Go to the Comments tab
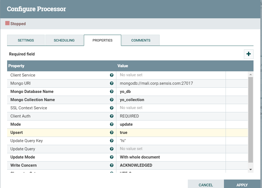Image resolution: width=262 pixels, height=188 pixels. [141, 40]
